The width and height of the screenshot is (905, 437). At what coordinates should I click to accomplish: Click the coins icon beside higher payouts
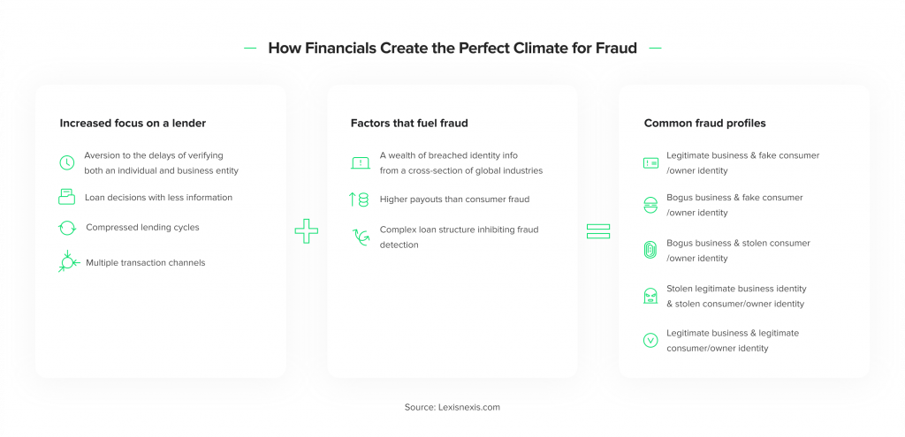pos(359,200)
